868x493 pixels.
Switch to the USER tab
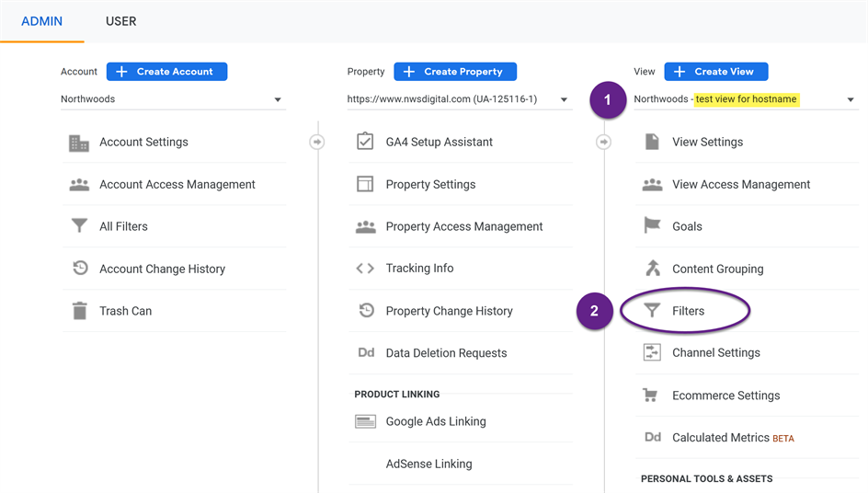point(120,21)
